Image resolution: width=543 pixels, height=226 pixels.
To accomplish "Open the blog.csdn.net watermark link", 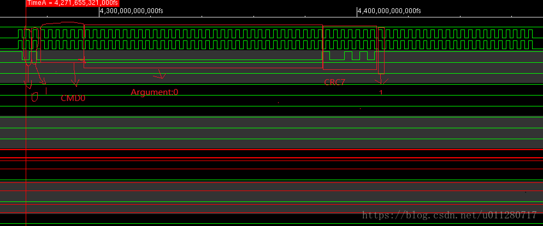I will (450, 216).
